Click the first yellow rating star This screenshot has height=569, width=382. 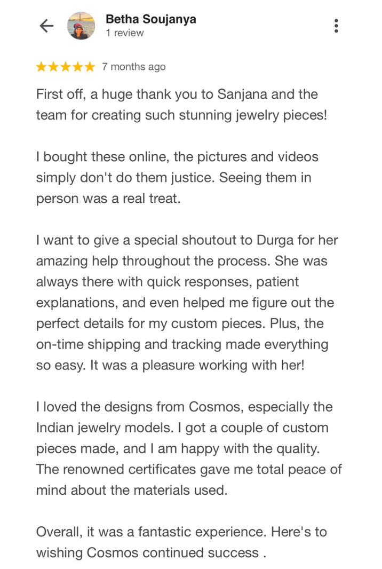(x=42, y=67)
